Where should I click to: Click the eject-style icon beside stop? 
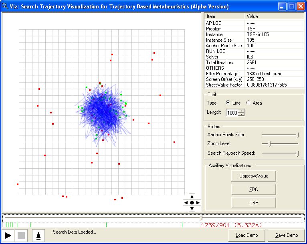click(x=38, y=236)
